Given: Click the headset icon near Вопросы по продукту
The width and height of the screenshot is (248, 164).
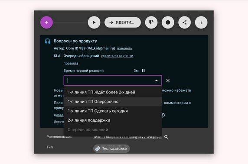Looking at the screenshot, I should [x=47, y=42].
